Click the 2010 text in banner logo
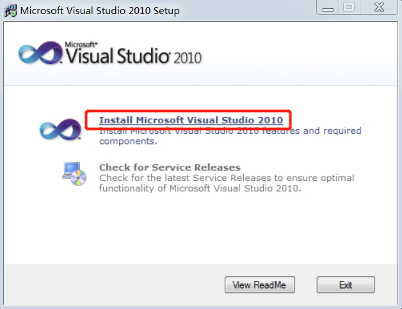 [x=186, y=58]
